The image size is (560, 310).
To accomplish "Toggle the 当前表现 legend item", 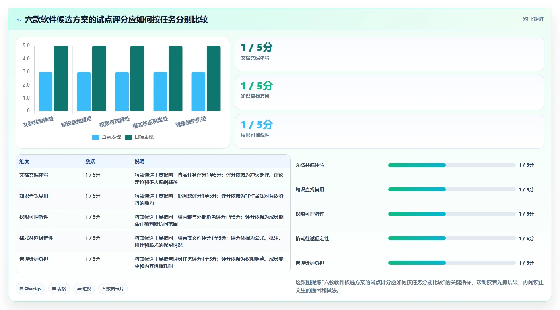I will [x=107, y=137].
